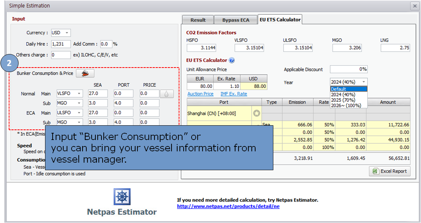Click the Applicable Discount field
The height and width of the screenshot is (223, 421).
point(348,69)
